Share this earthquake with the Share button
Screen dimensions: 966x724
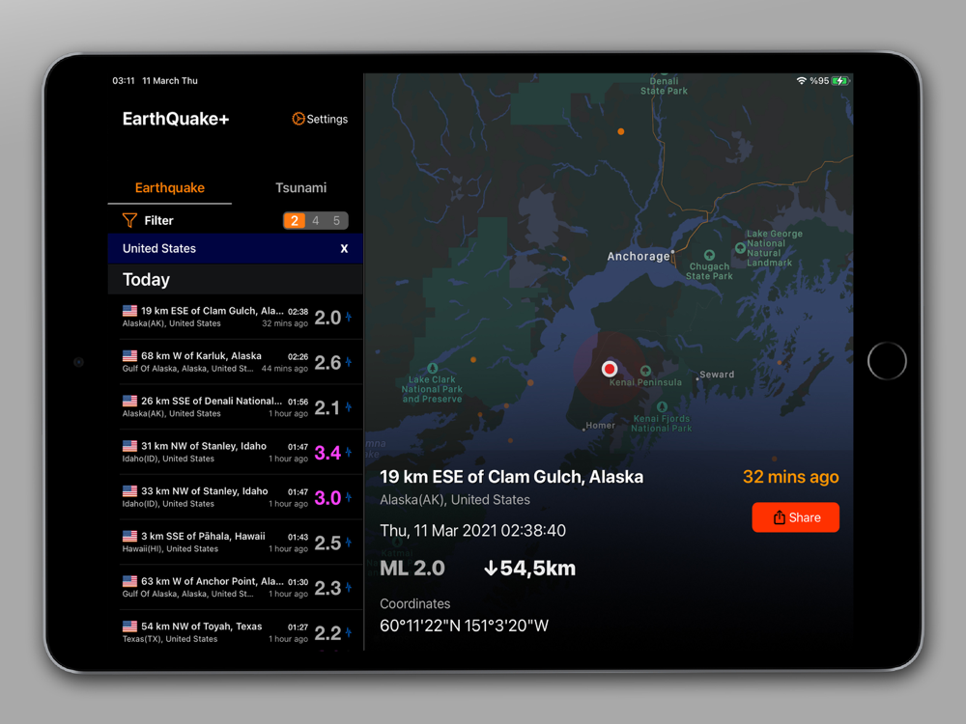click(x=795, y=517)
